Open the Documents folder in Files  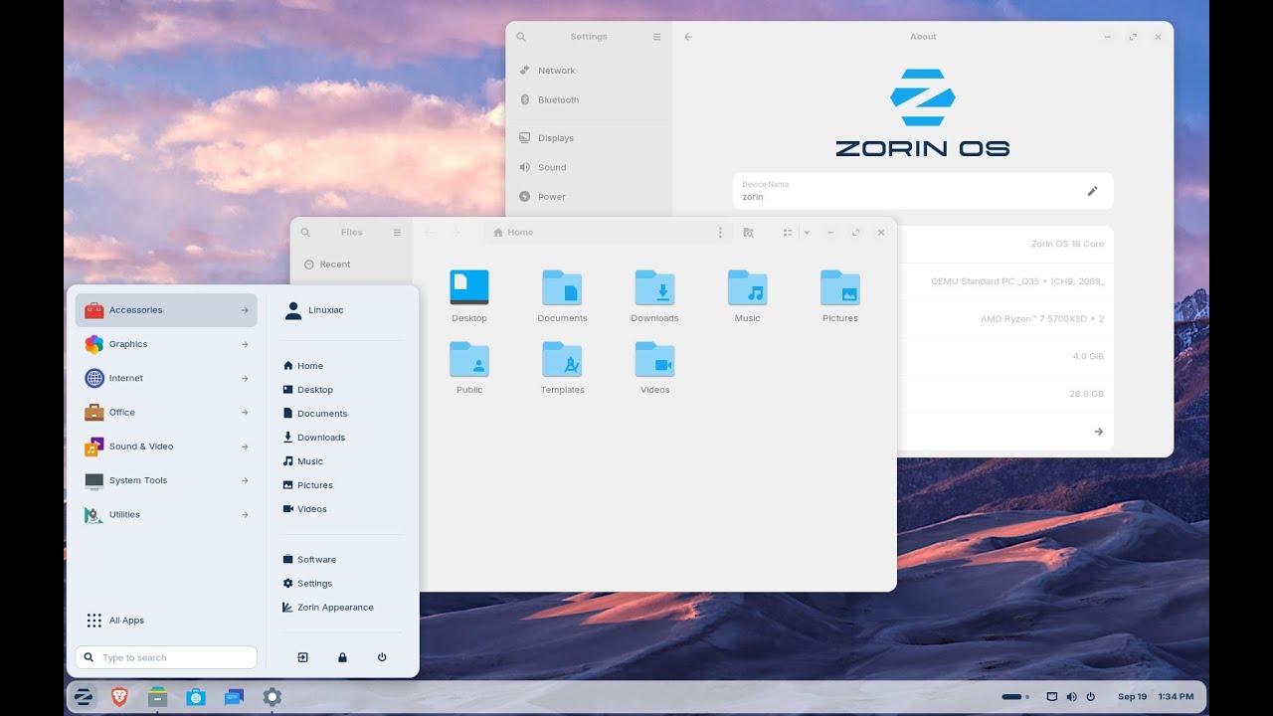(562, 295)
